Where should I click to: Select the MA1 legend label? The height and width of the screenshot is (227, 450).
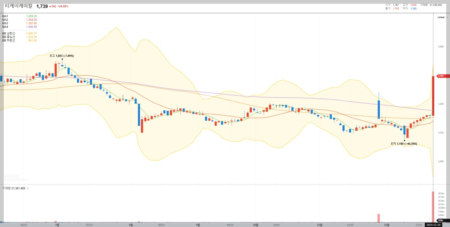click(5, 16)
